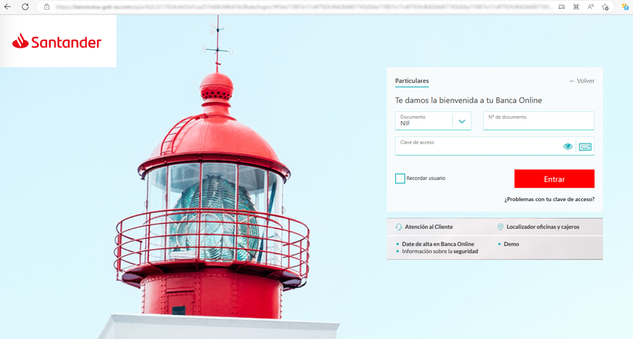Screen dimensions: 633x339
Task: Select the Particulares tab
Action: (x=411, y=81)
